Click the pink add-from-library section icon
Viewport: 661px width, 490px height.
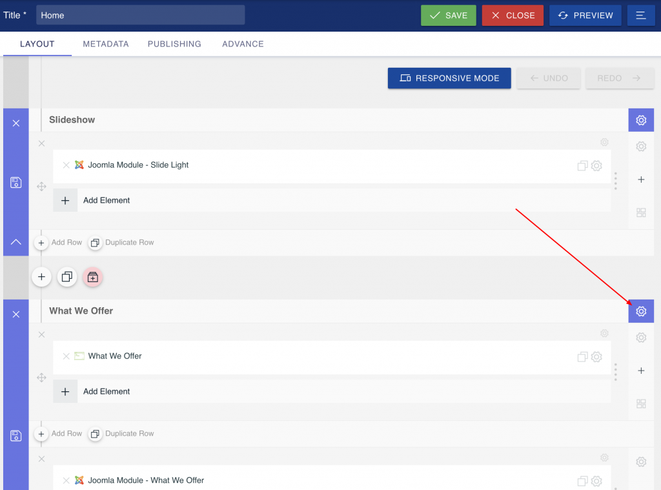tap(93, 277)
